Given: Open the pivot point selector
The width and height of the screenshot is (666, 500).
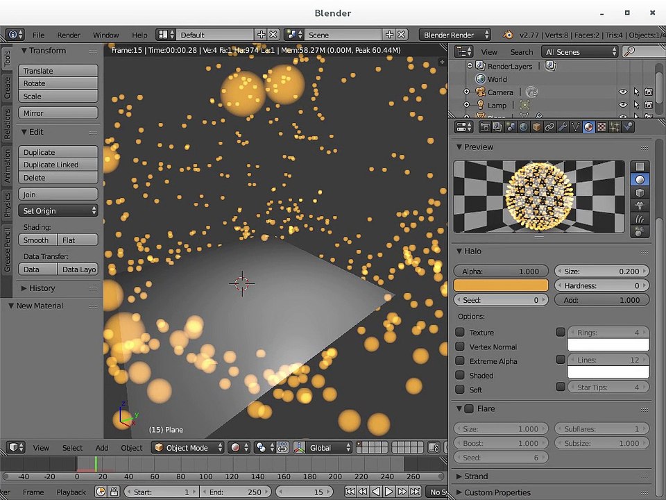Looking at the screenshot, I should click(x=264, y=447).
